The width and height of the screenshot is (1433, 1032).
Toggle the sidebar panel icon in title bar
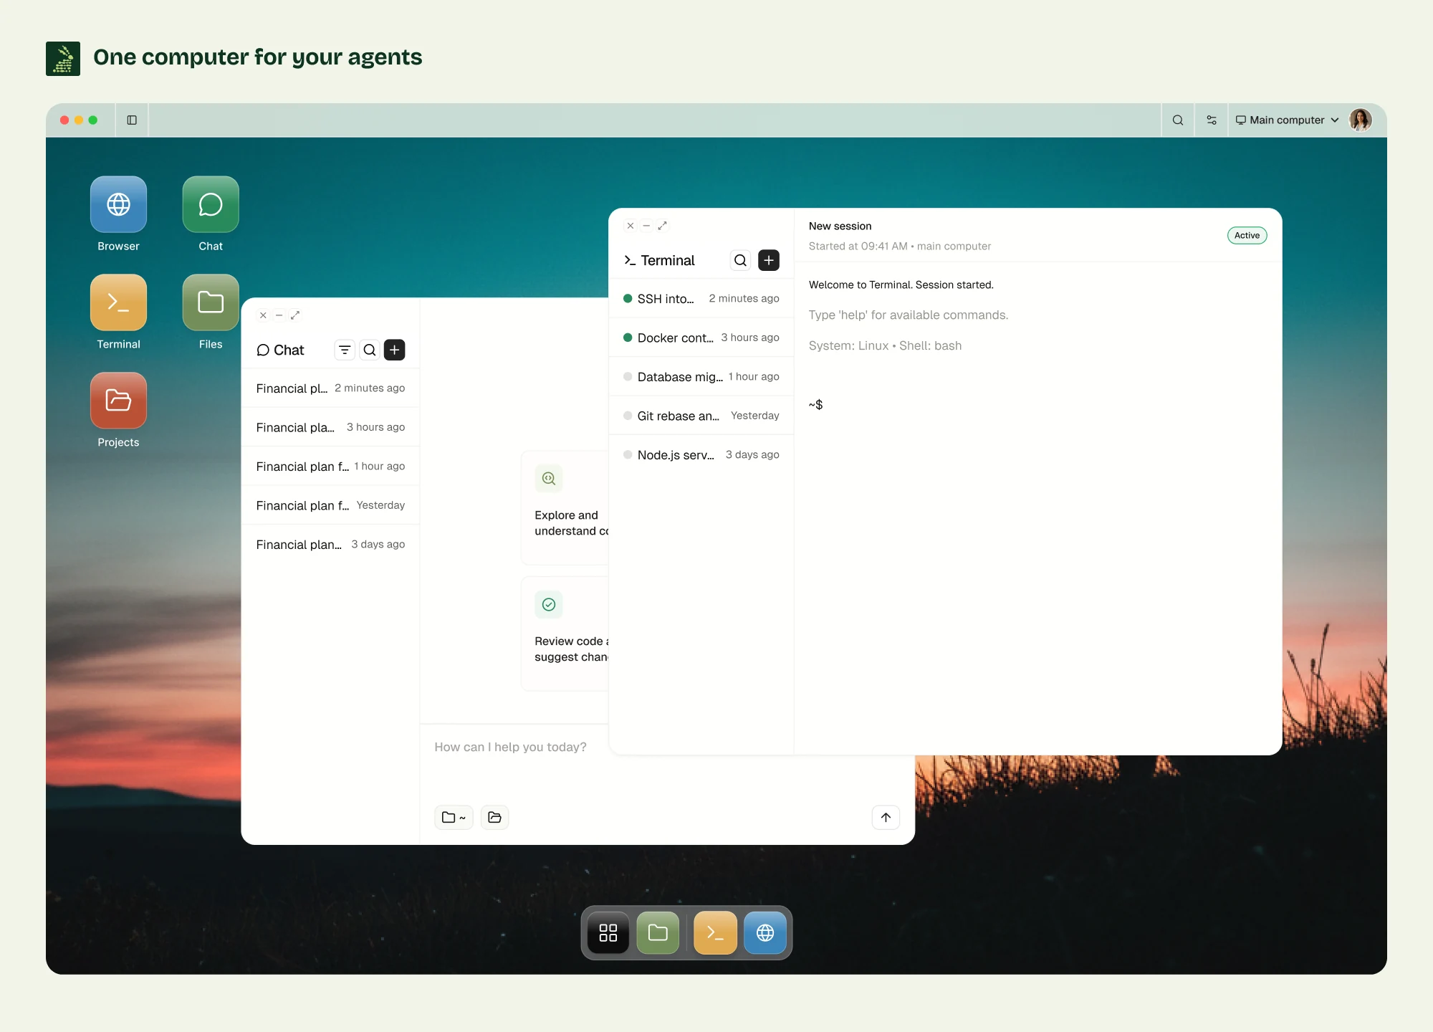[132, 120]
